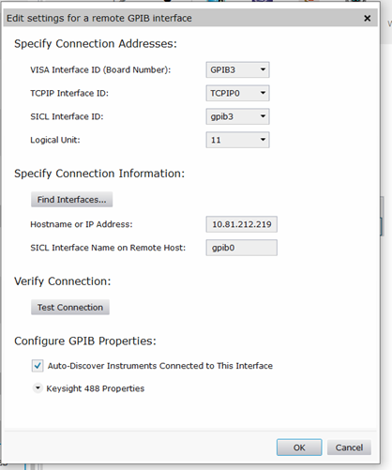Click the Find Interfaces button
The image size is (392, 470).
point(71,200)
